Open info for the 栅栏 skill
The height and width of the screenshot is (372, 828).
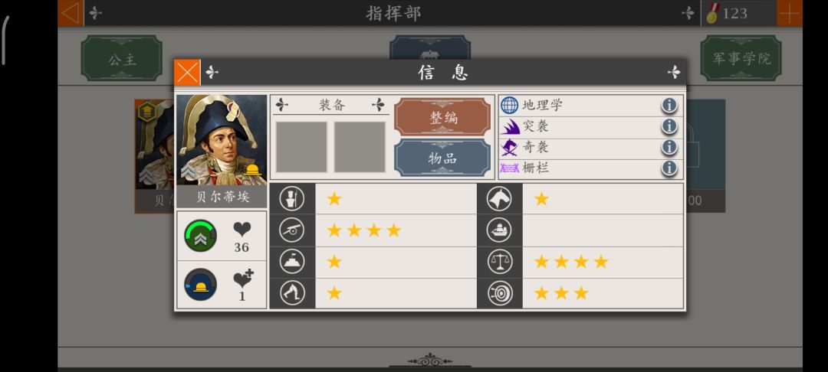point(669,168)
